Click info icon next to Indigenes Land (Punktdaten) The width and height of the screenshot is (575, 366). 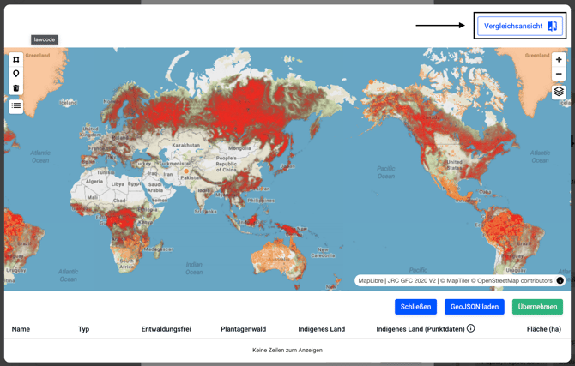coord(470,328)
